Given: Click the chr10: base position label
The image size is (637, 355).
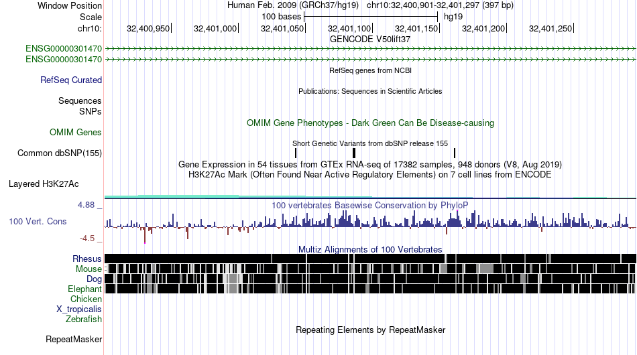Looking at the screenshot, I should [x=90, y=28].
